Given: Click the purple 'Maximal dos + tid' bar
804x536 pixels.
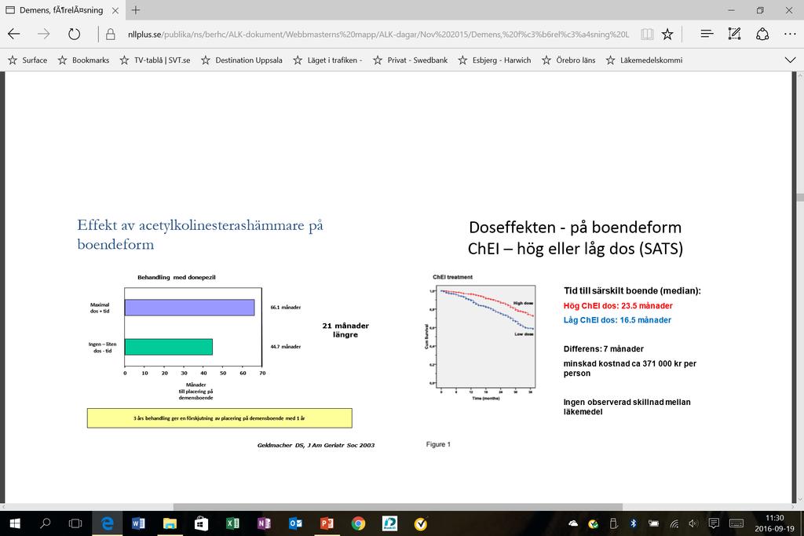Looking at the screenshot, I should point(190,308).
